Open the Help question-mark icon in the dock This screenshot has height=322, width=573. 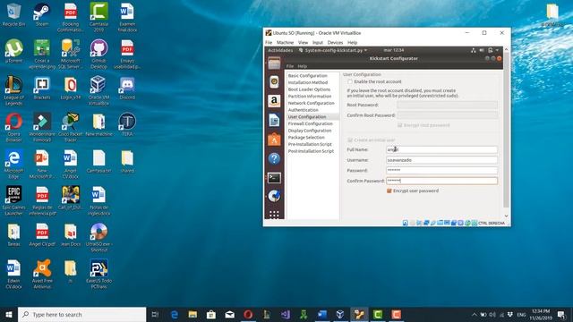274,159
